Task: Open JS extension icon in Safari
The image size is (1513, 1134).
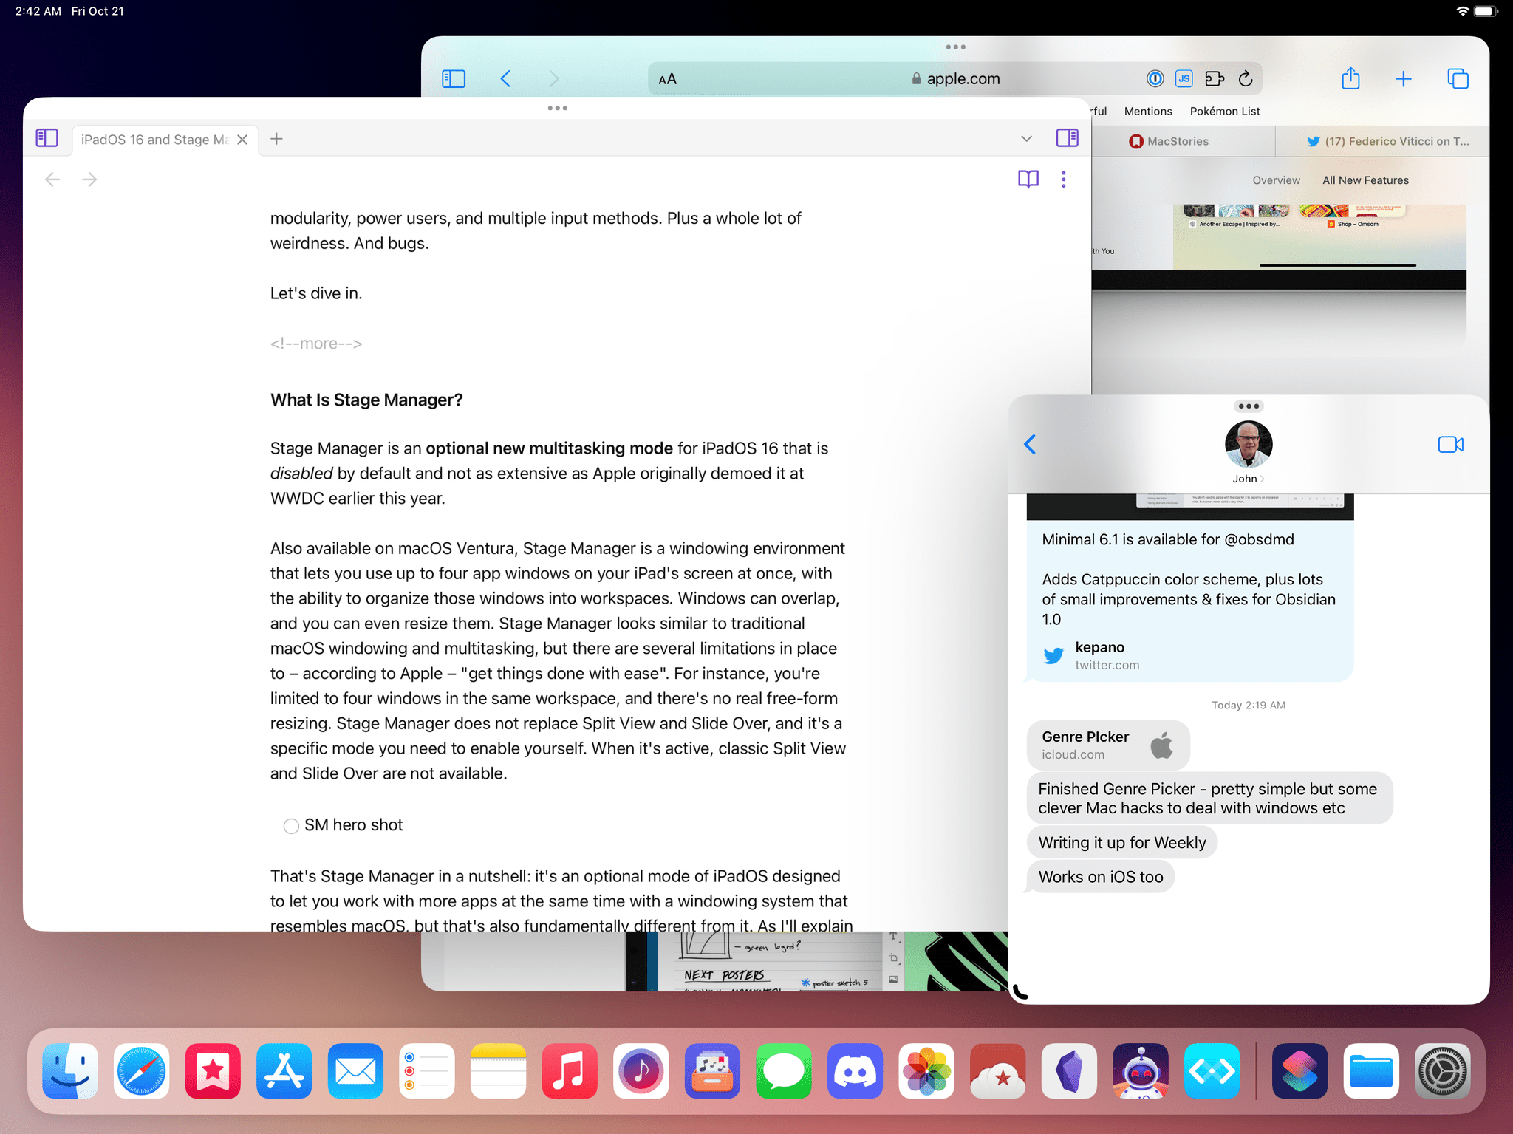Action: [x=1184, y=78]
